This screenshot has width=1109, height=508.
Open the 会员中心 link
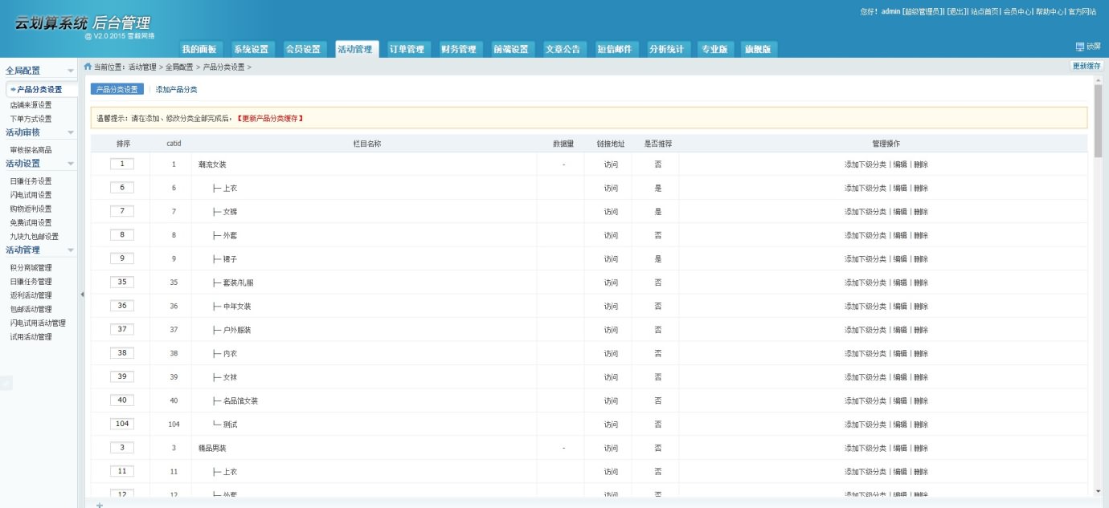coord(1017,11)
